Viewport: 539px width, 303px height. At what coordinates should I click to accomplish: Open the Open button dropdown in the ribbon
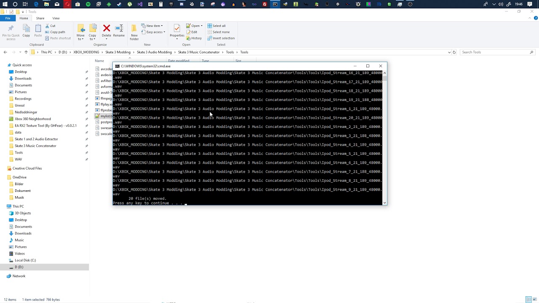(x=202, y=26)
